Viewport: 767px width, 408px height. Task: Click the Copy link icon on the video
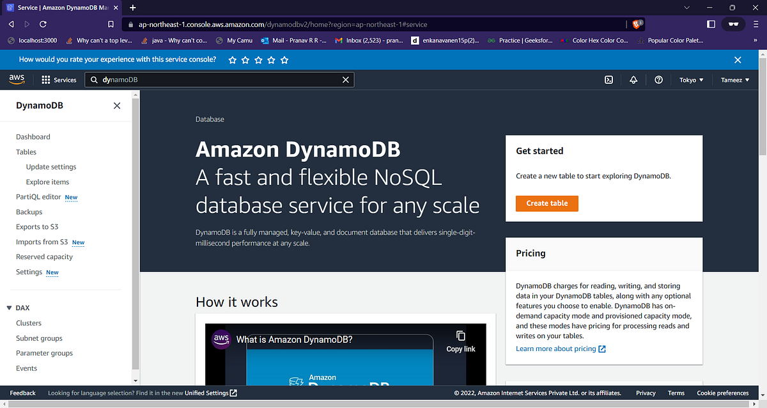[x=460, y=335]
